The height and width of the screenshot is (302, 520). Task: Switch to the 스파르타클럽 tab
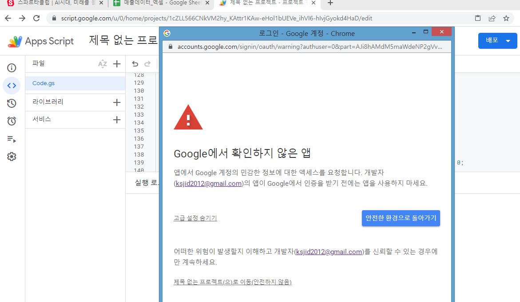(55, 3)
